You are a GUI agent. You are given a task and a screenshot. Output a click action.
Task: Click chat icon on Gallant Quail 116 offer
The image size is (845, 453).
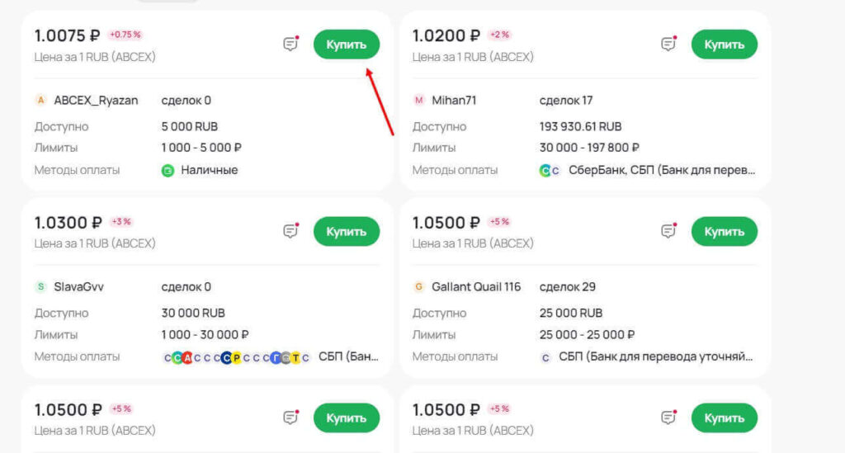(x=668, y=232)
